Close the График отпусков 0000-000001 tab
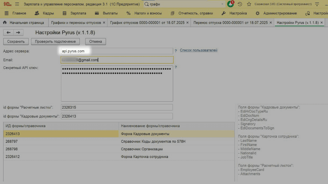 187,23
